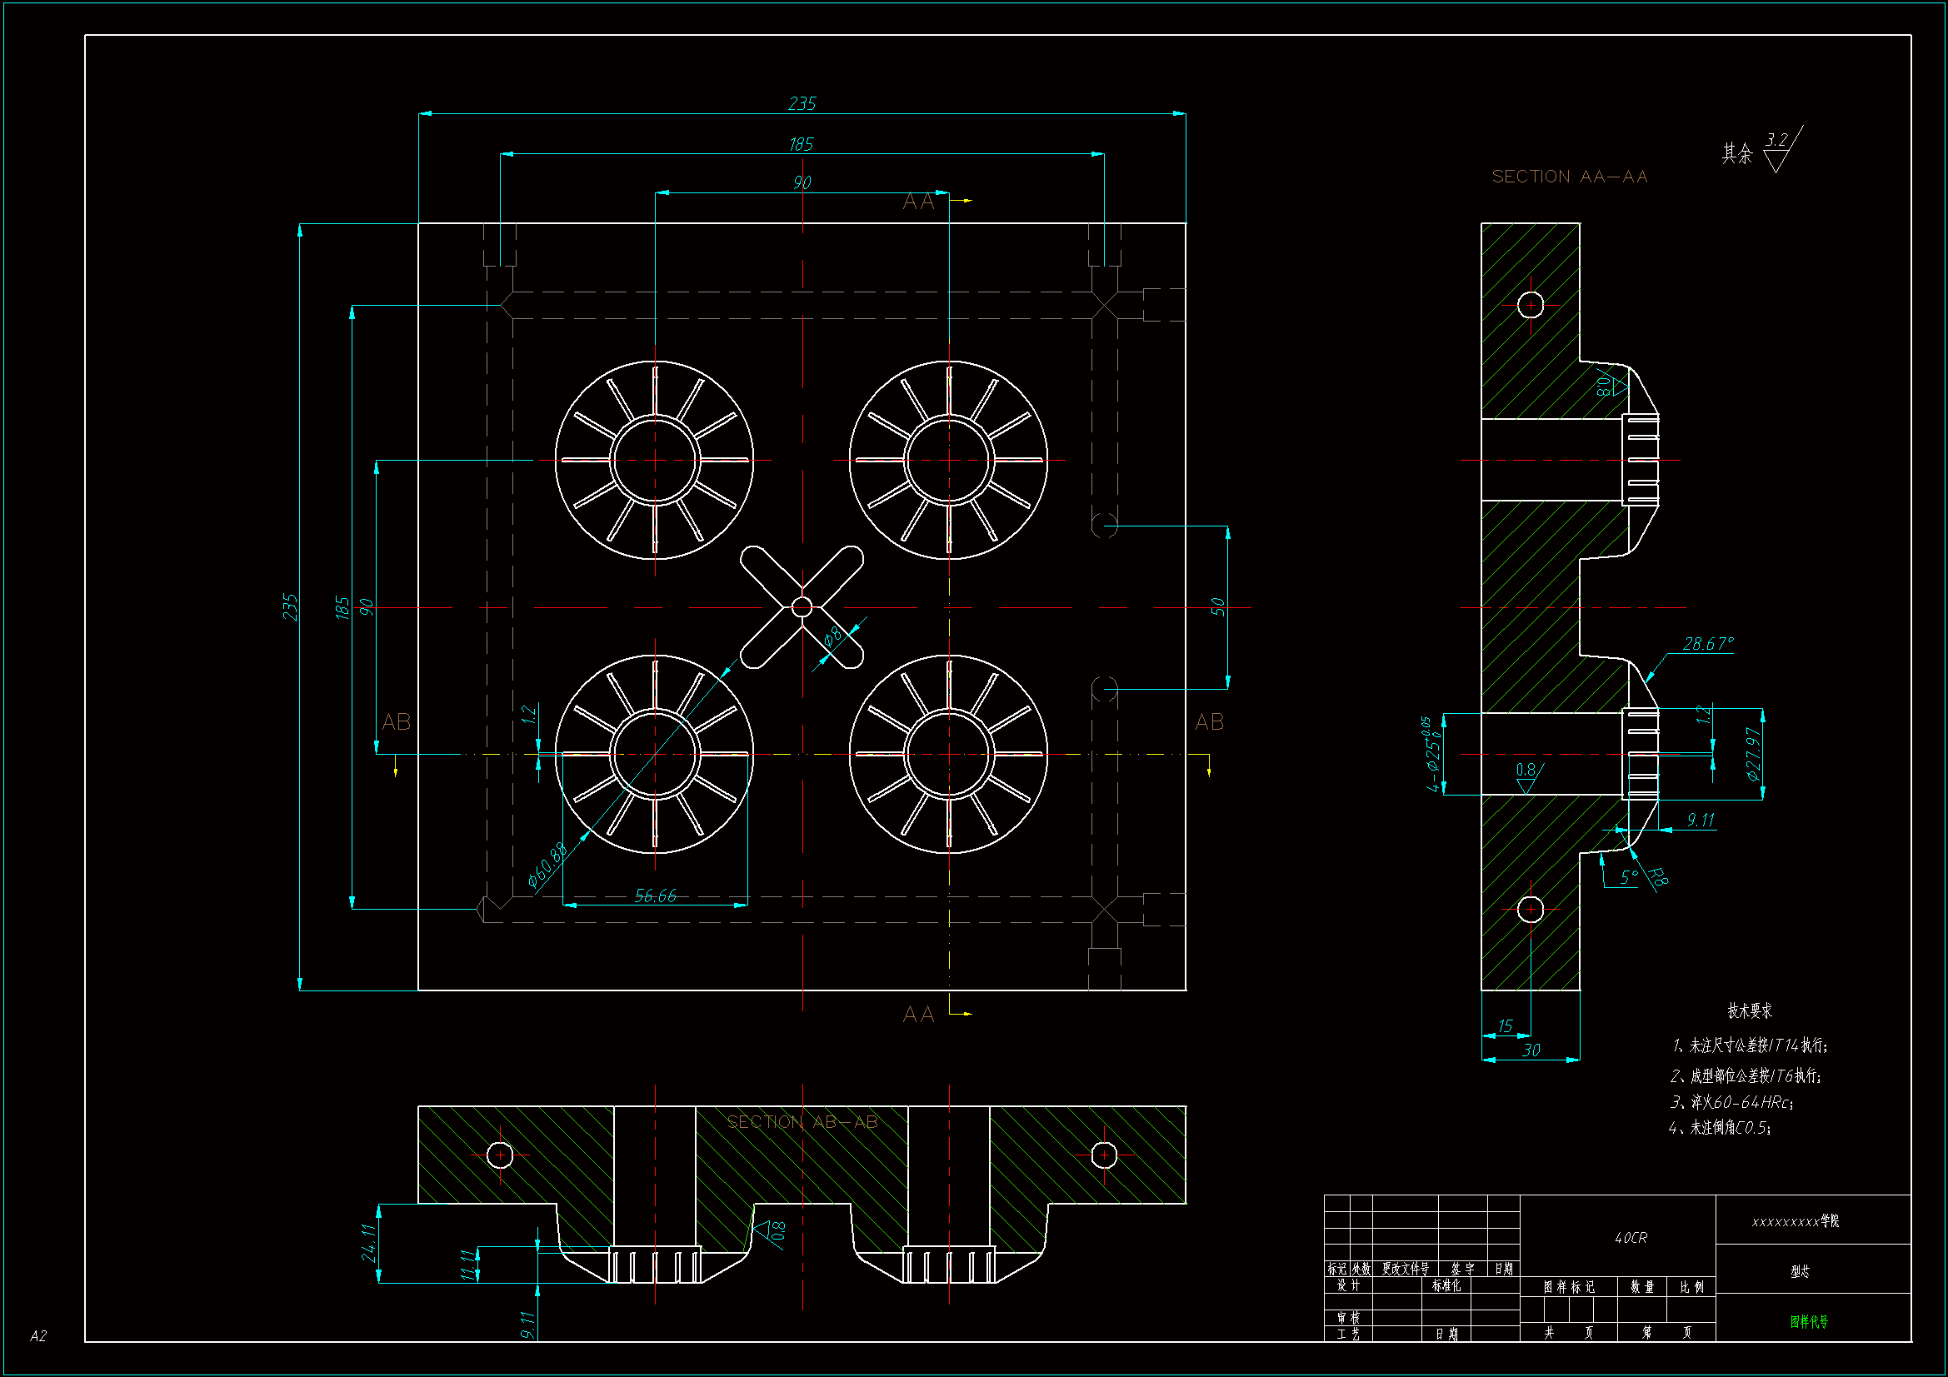Select the 淬火60-64HRc requirement line
The width and height of the screenshot is (1948, 1377).
[1731, 1102]
